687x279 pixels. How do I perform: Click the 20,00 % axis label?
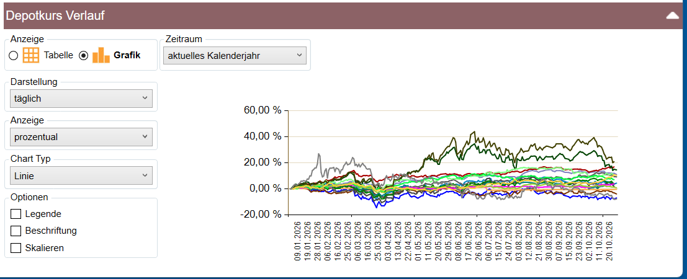pos(262,162)
